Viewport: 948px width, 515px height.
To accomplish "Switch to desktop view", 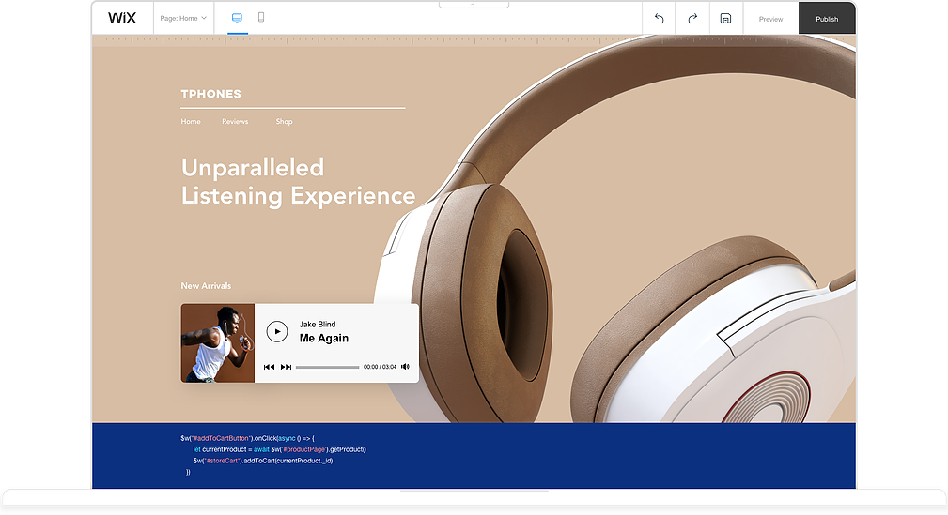I will pyautogui.click(x=237, y=18).
